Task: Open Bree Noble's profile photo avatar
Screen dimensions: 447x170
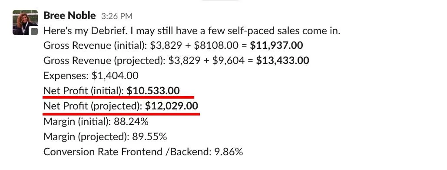Action: pyautogui.click(x=25, y=22)
